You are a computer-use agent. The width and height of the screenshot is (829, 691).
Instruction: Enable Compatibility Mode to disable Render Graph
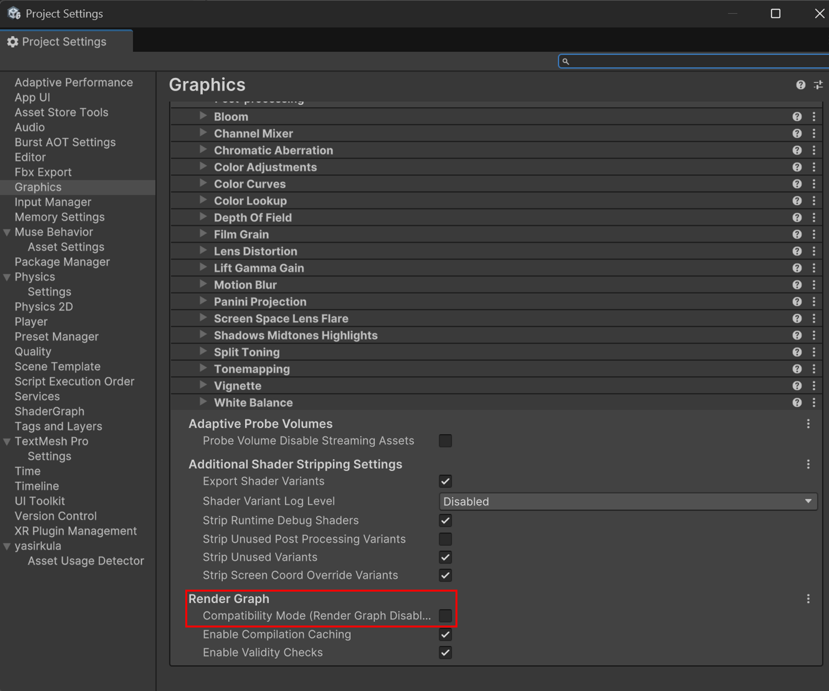point(446,615)
